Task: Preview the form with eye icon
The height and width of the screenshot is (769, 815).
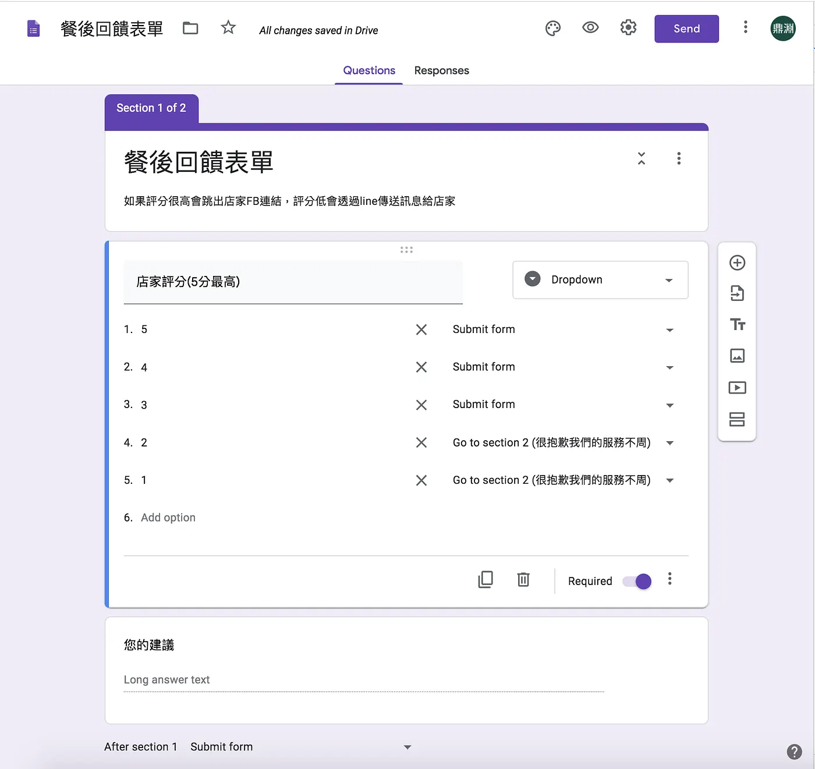Action: tap(590, 27)
